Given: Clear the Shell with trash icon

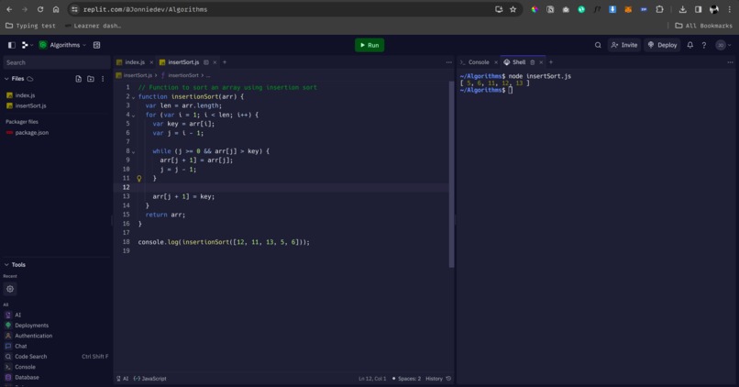Looking at the screenshot, I should click(x=532, y=62).
